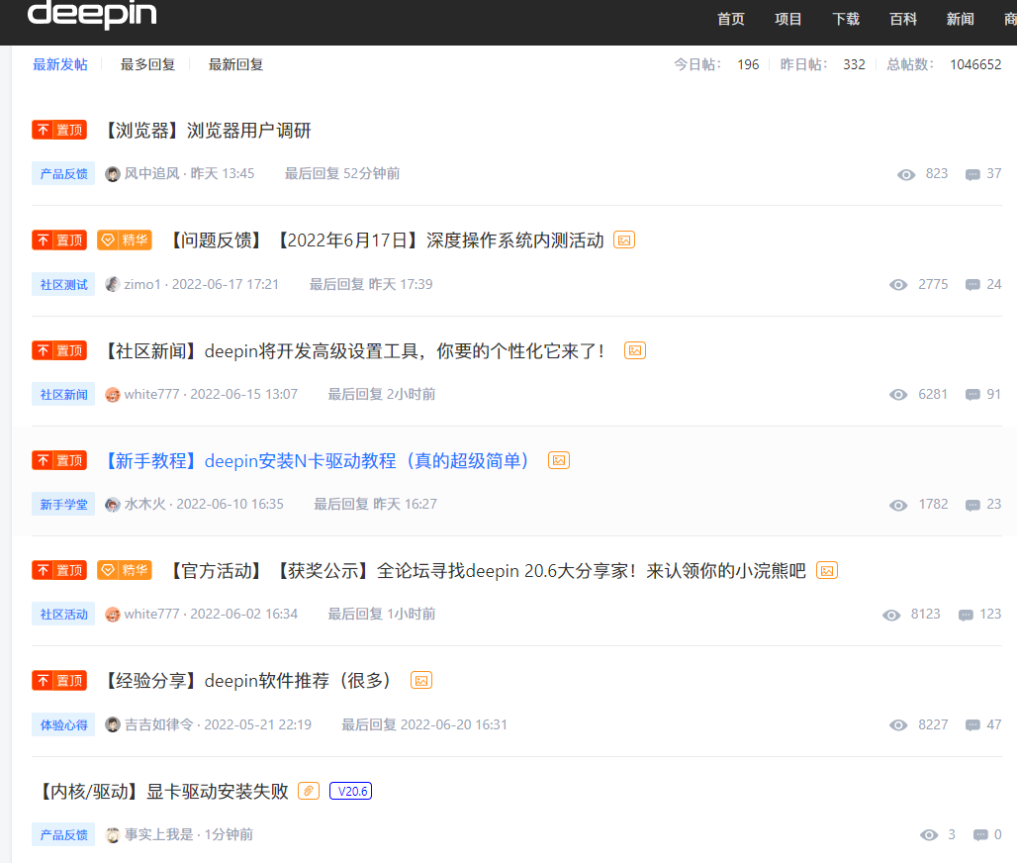Click views eye icon showing 1782
This screenshot has width=1017, height=863.
pos(898,505)
